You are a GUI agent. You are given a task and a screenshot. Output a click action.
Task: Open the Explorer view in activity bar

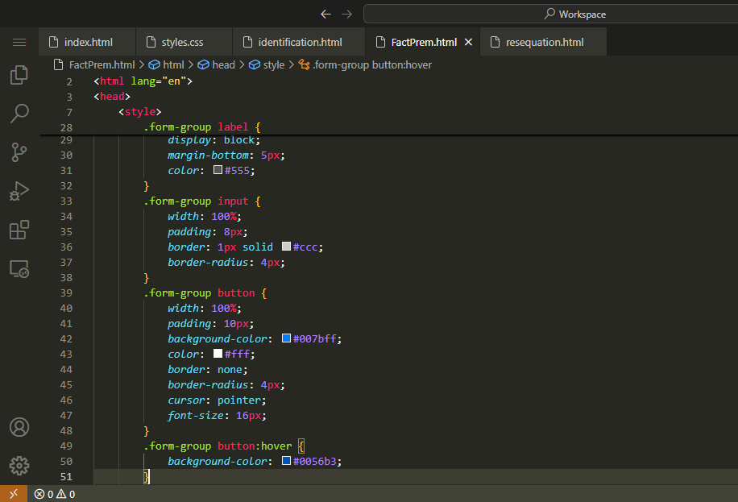coord(19,75)
